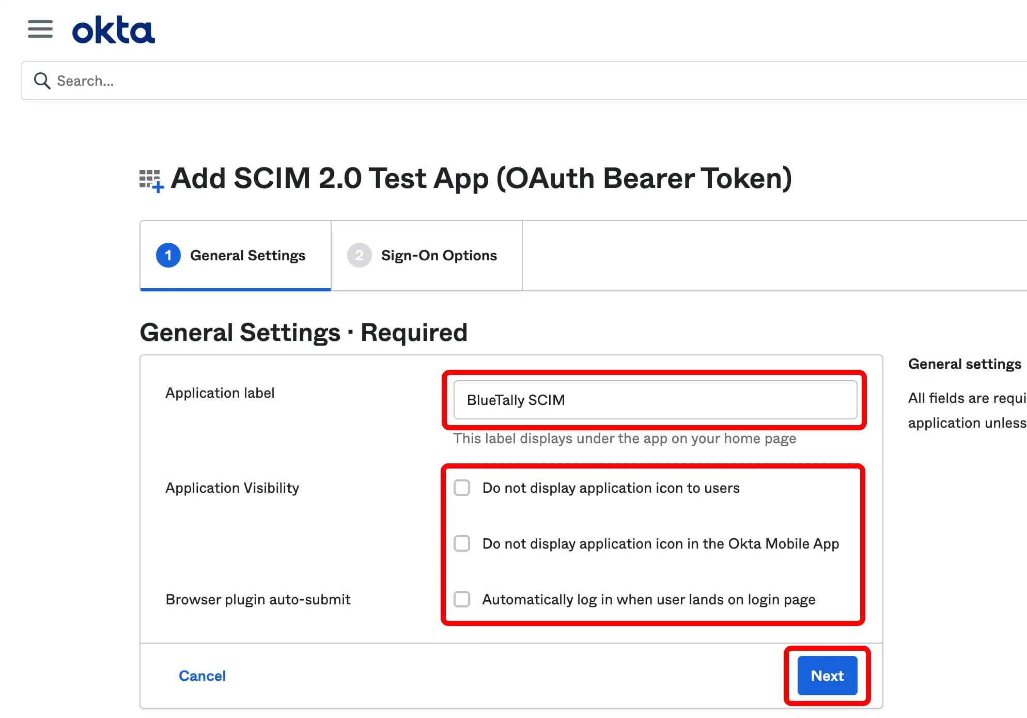Image resolution: width=1027 pixels, height=718 pixels.
Task: Click the Cancel link
Action: coord(202,676)
